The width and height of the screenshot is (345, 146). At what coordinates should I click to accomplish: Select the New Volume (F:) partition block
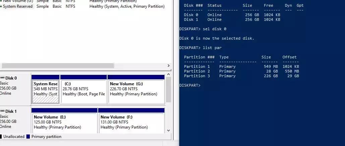pyautogui.click(x=131, y=123)
